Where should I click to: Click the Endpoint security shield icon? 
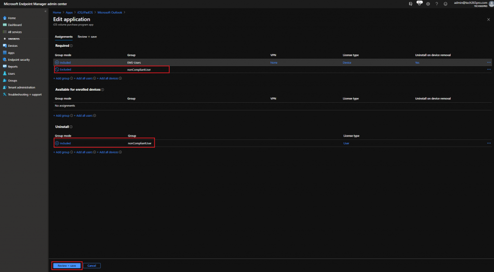[5, 60]
